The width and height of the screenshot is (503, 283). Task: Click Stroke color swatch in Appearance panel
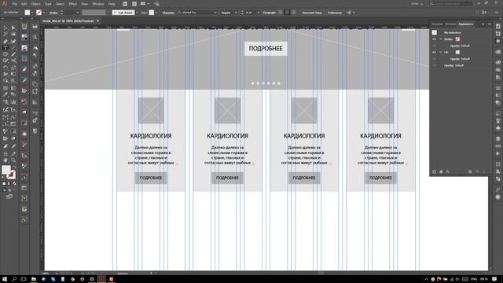[457, 39]
